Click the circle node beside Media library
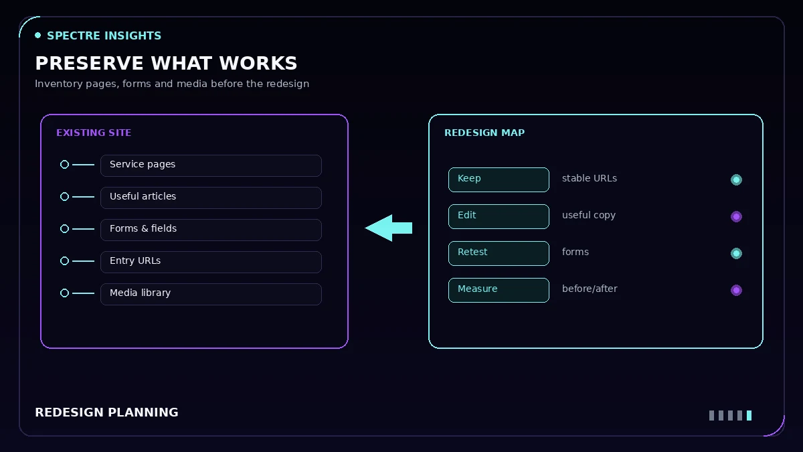The width and height of the screenshot is (803, 452). tap(64, 293)
